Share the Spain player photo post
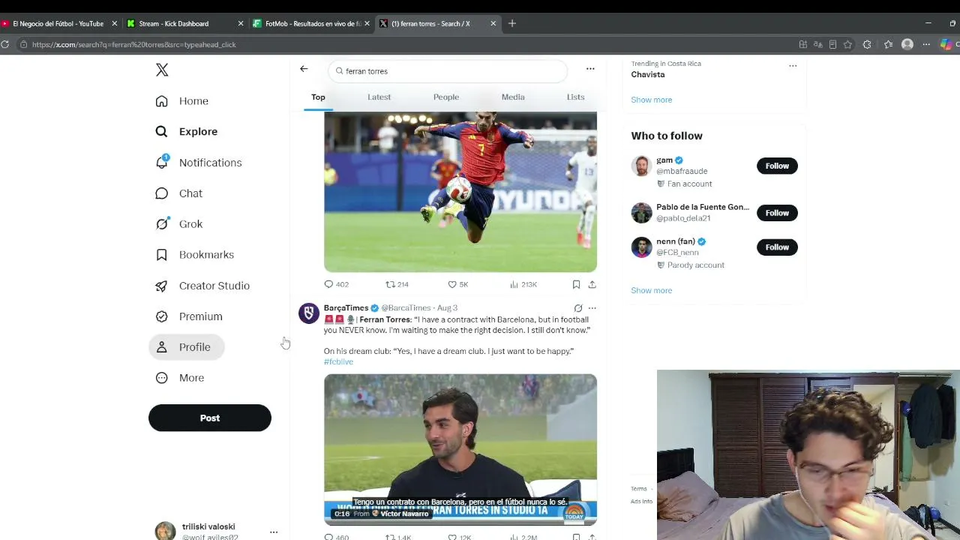This screenshot has height=540, width=960. coord(592,284)
